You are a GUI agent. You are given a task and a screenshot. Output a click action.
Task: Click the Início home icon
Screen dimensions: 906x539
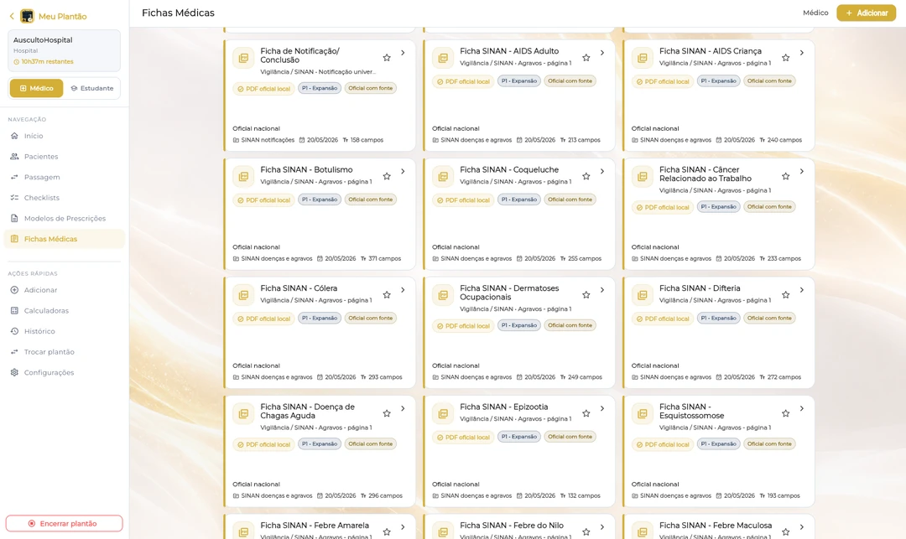point(14,136)
